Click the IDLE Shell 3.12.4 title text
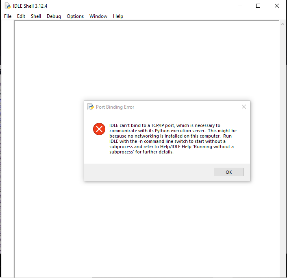 pyautogui.click(x=30, y=6)
